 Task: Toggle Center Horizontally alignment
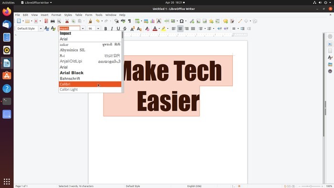tap(180, 29)
